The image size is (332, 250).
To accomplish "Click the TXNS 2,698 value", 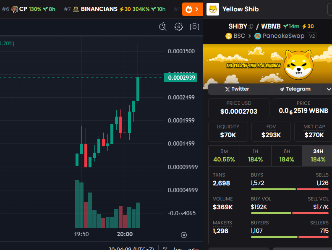I will pos(221,183).
